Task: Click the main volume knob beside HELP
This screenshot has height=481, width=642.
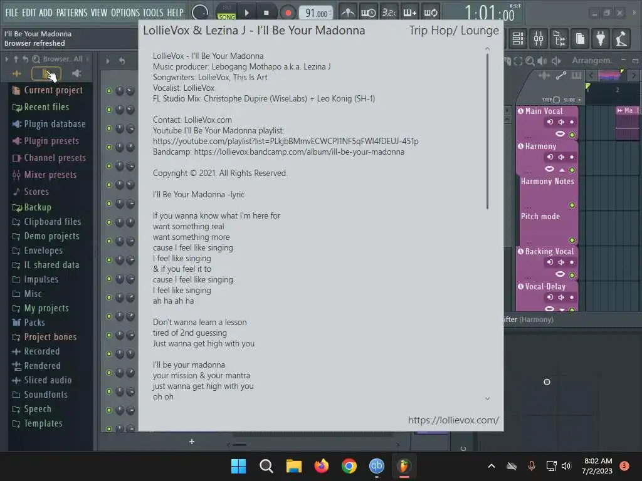Action: 200,13
